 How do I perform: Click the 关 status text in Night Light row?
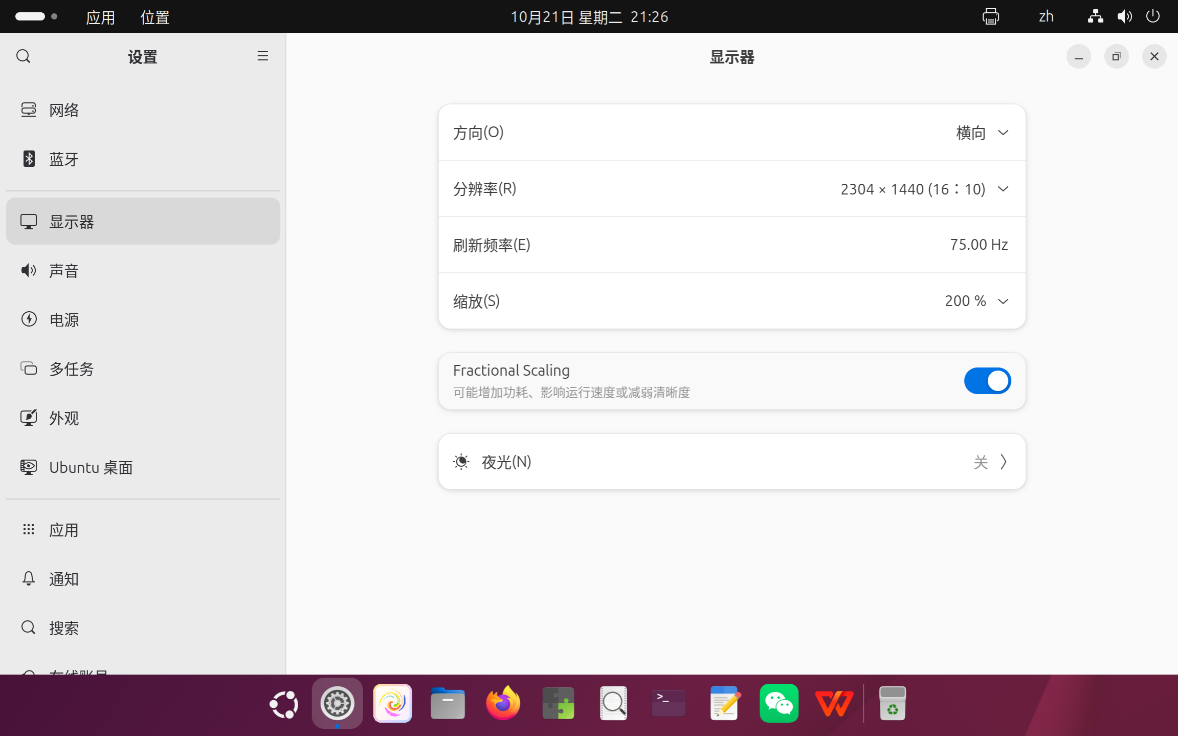[981, 462]
